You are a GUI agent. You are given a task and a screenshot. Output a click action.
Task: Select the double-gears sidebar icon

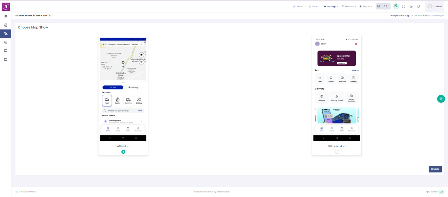[x=6, y=34]
